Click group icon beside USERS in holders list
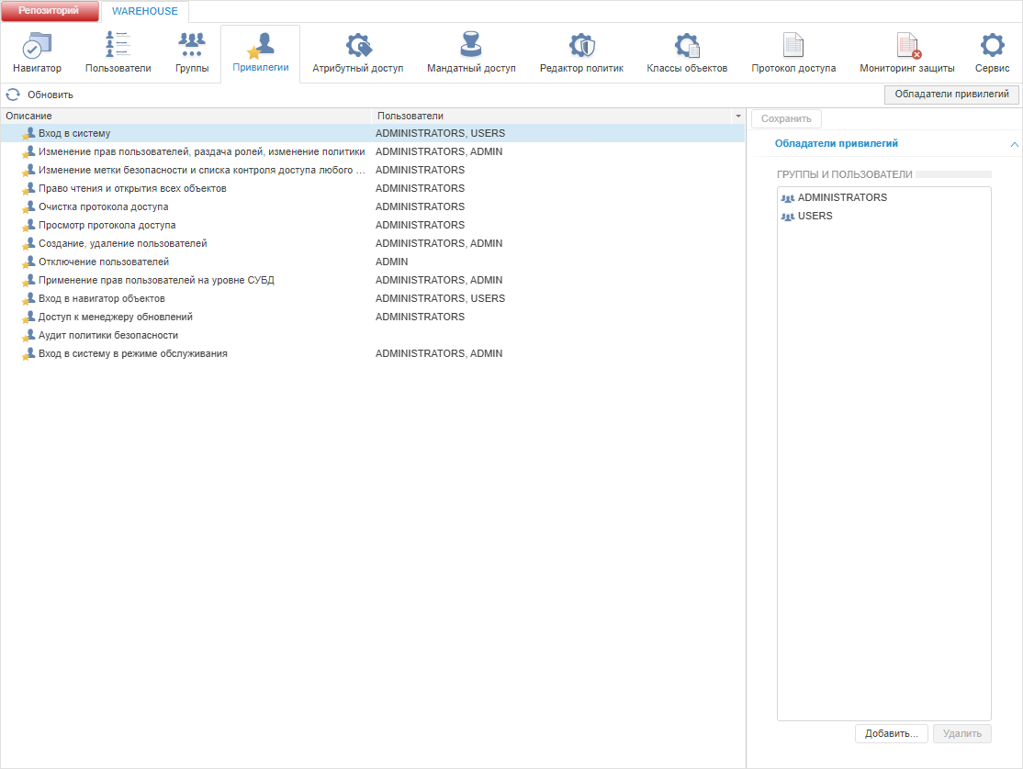This screenshot has width=1023, height=769. (788, 217)
